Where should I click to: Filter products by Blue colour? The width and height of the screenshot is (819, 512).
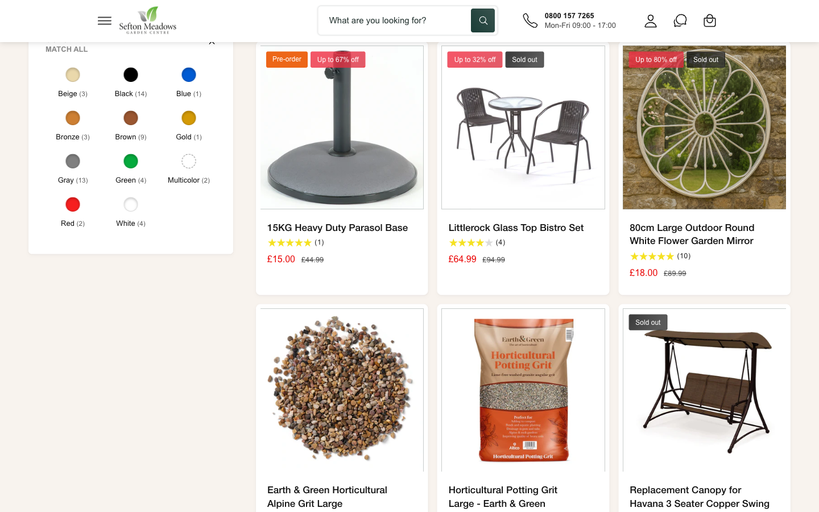pyautogui.click(x=189, y=75)
